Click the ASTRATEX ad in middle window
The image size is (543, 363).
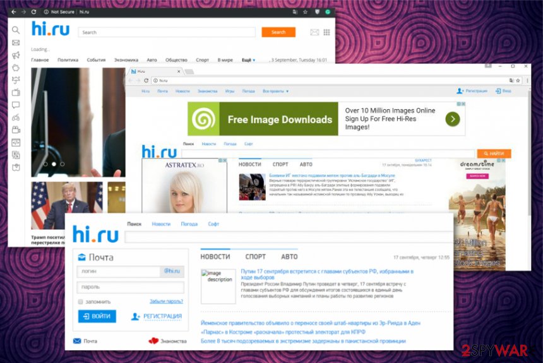(184, 186)
